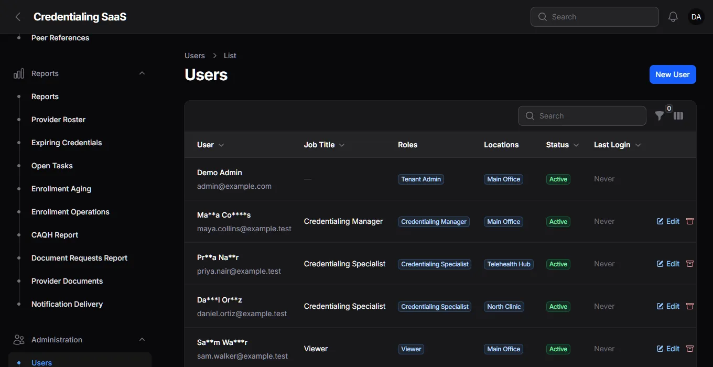713x367 pixels.
Task: Click the New User button
Action: (x=673, y=74)
